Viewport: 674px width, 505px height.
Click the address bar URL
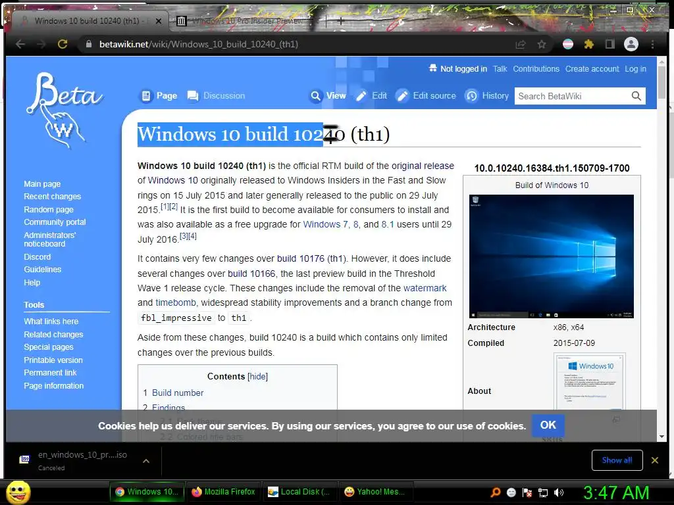199,44
